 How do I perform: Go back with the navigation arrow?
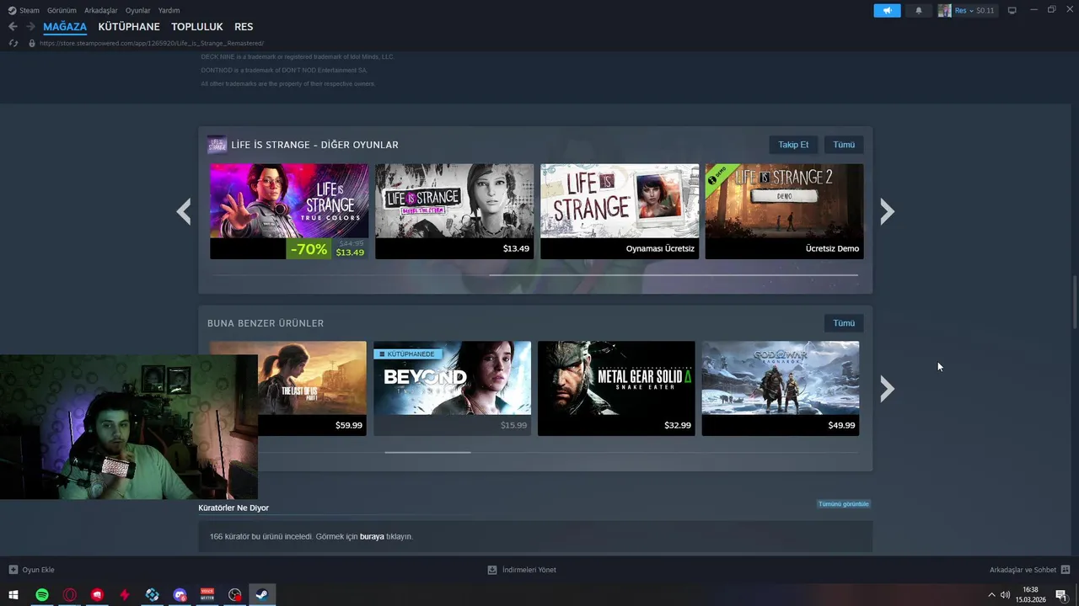pos(13,27)
